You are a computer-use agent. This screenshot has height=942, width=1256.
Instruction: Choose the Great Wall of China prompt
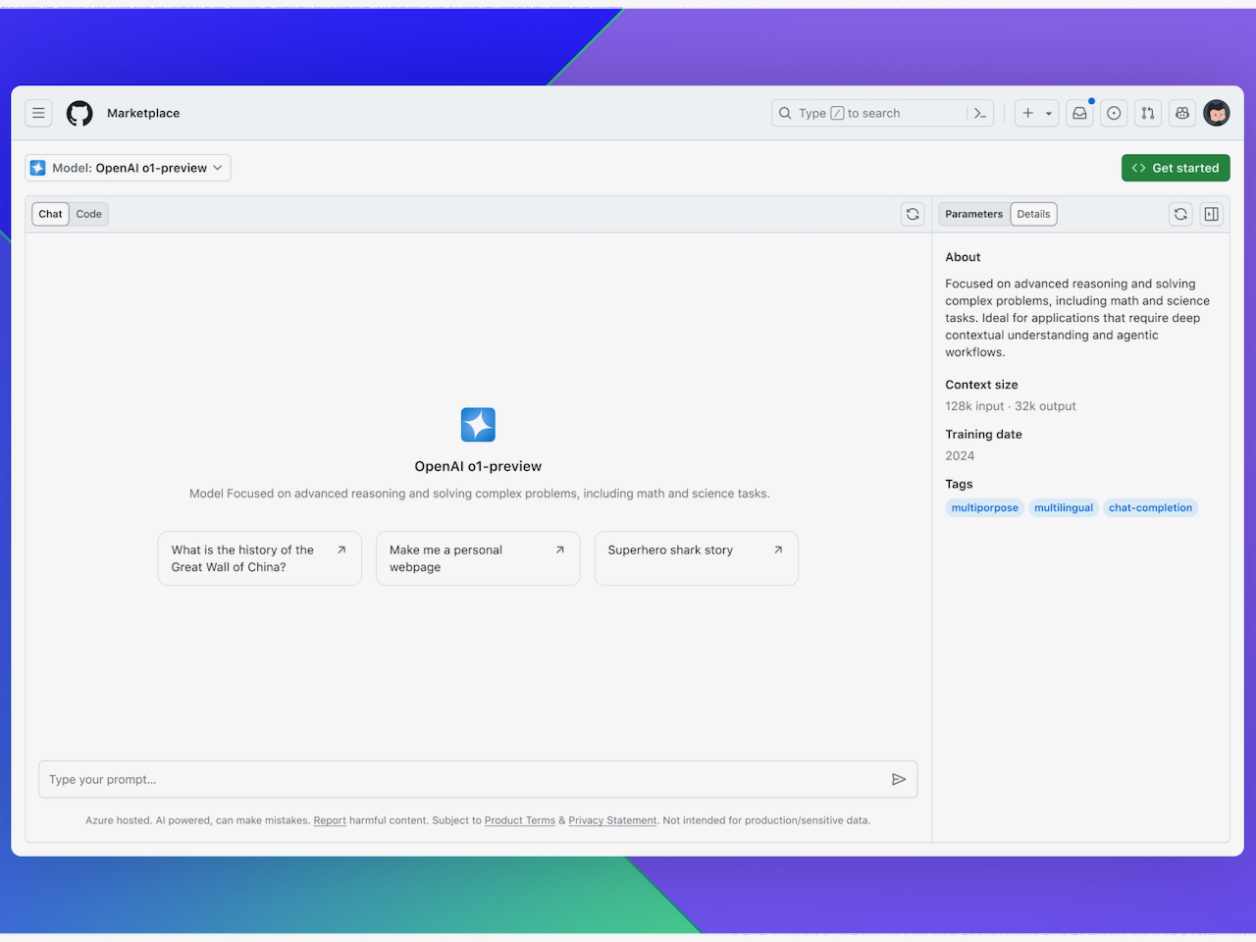click(260, 558)
